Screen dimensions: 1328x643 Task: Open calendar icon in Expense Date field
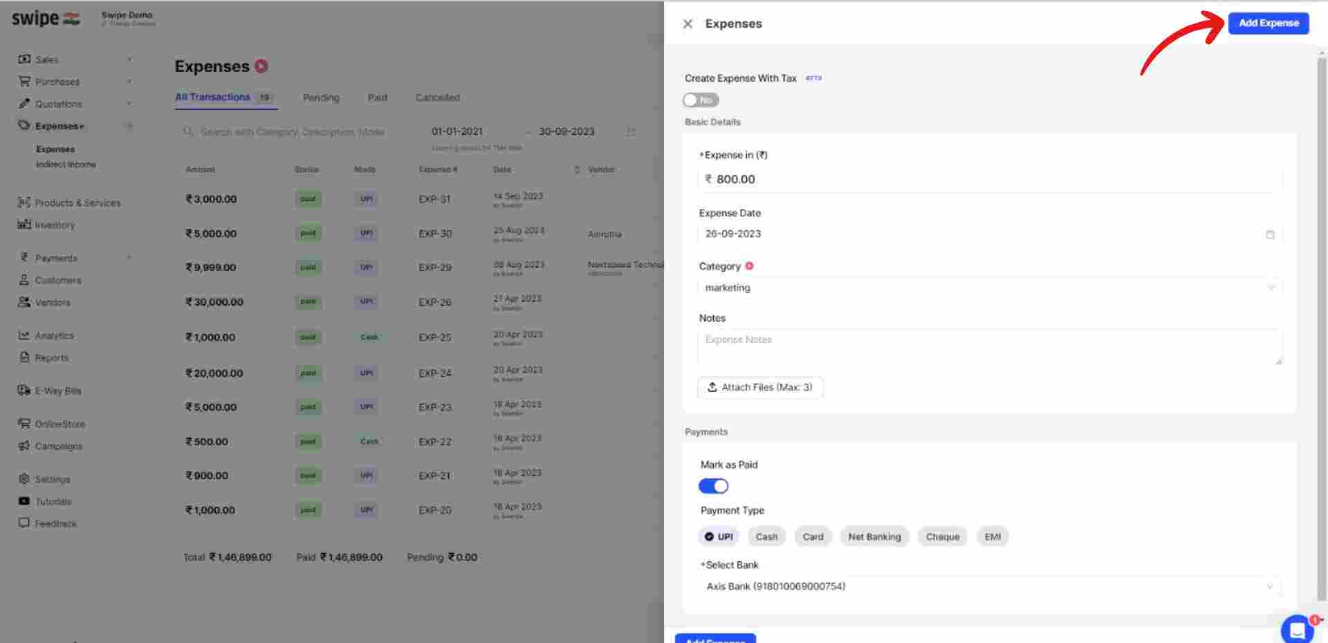1270,234
